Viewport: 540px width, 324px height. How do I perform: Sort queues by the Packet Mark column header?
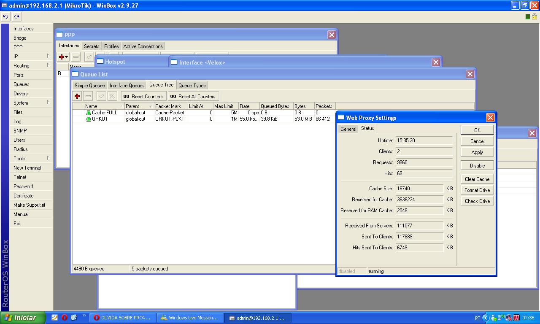pyautogui.click(x=171, y=106)
